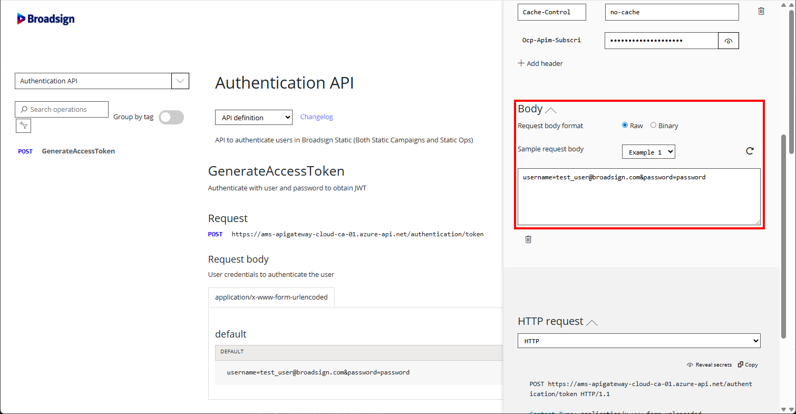Click inside the request body text area

(x=639, y=197)
